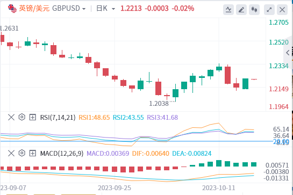Click the RSI(7,14,21) label
This screenshot has height=195, width=293.
pos(58,118)
